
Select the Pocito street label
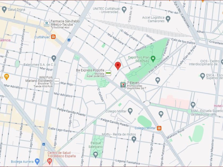34,96
